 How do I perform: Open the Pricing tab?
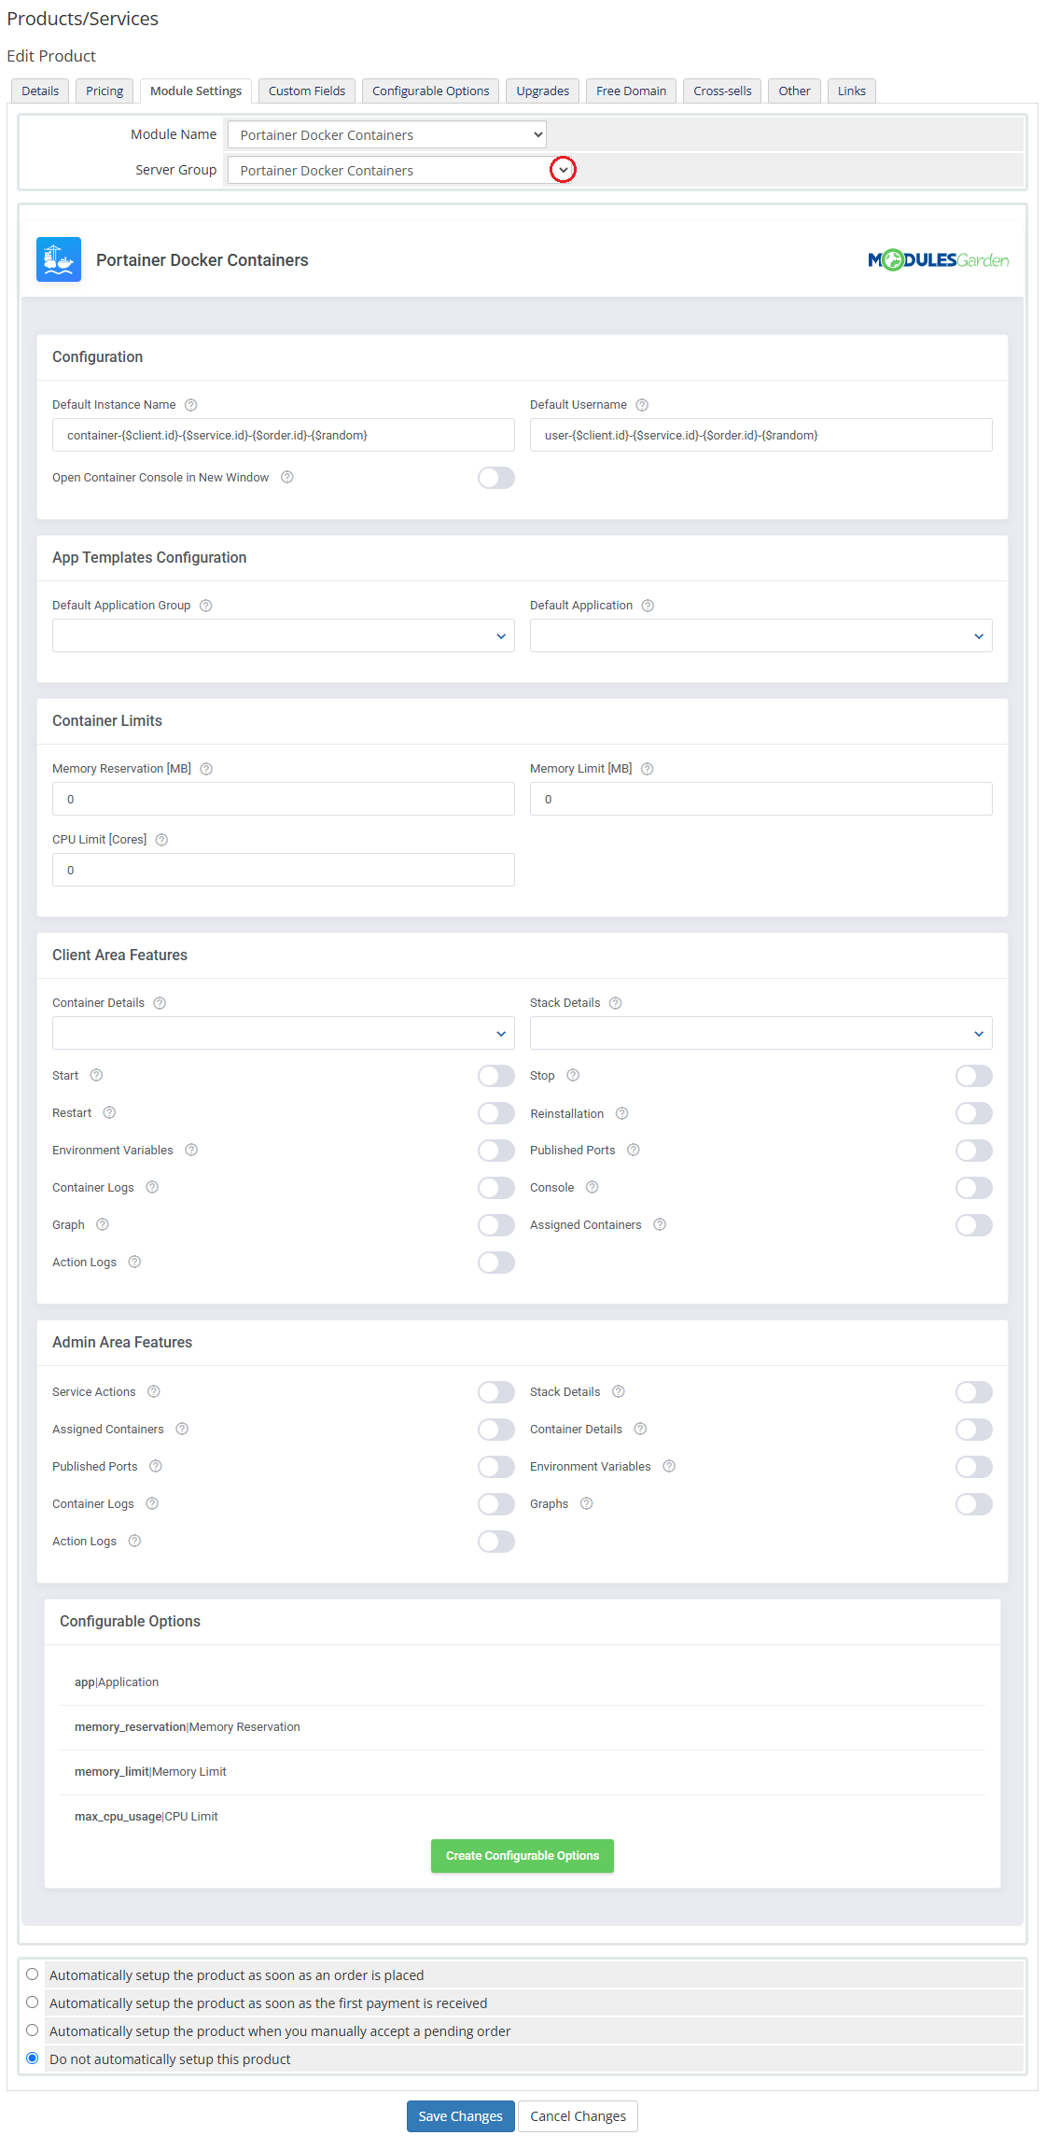tap(105, 91)
